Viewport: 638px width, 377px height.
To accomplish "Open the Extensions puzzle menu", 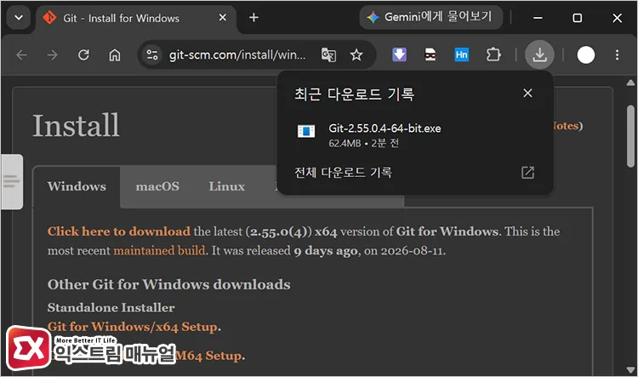I will (x=493, y=54).
